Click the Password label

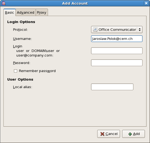(22, 63)
